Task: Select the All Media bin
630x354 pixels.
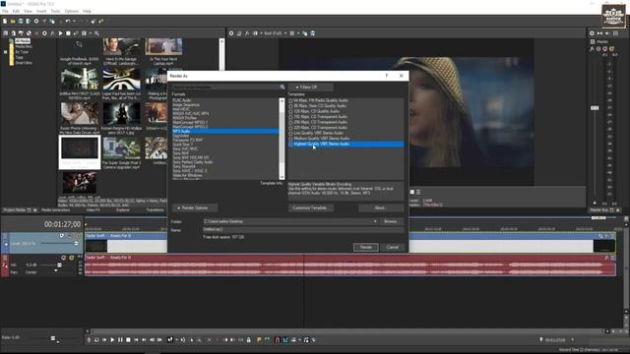Action: coord(23,41)
